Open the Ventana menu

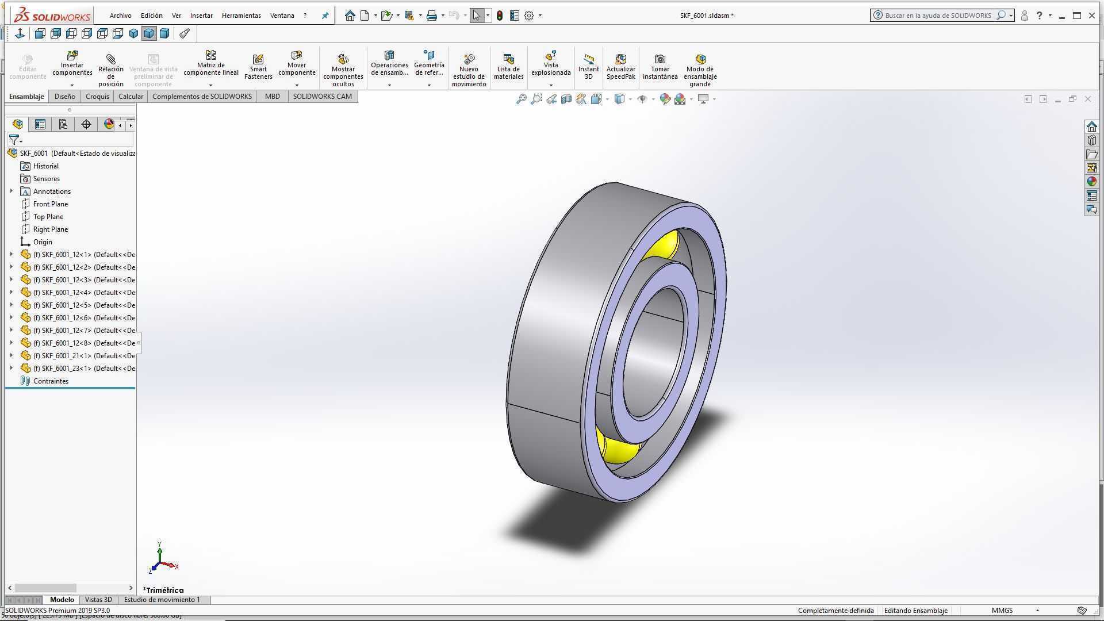[282, 16]
